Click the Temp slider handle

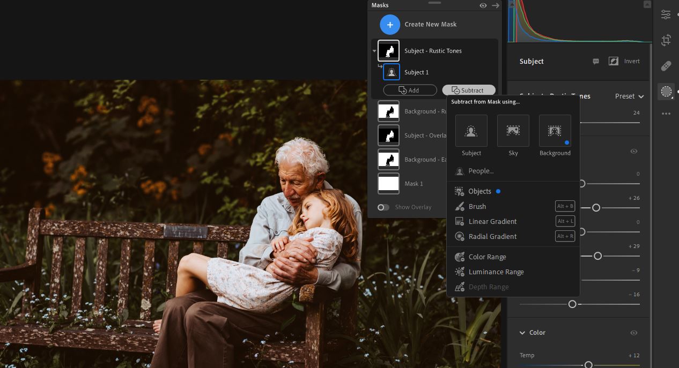588,365
